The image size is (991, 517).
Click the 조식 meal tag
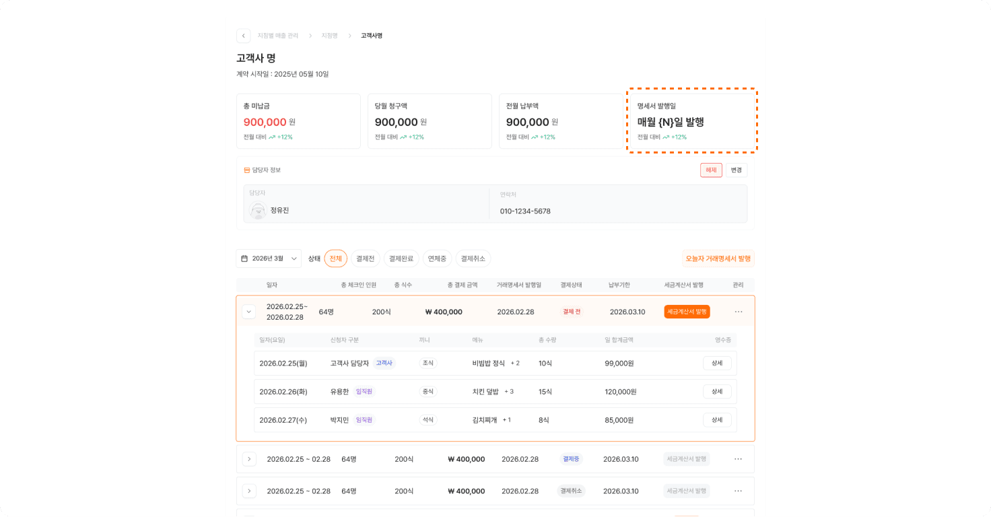(428, 364)
